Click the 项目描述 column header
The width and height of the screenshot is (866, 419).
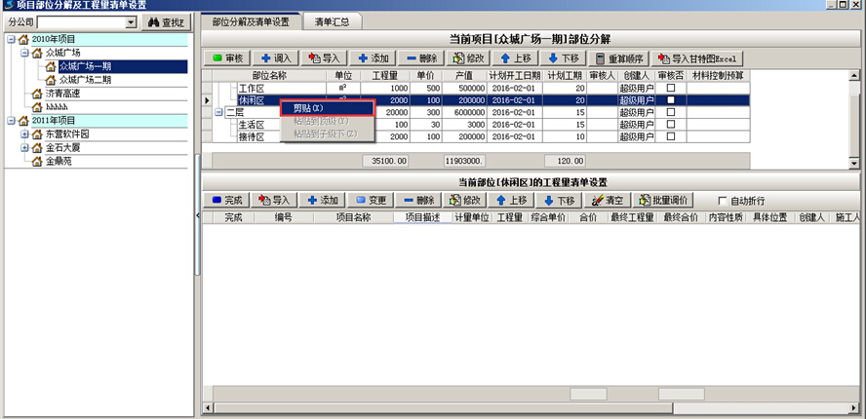point(422,218)
